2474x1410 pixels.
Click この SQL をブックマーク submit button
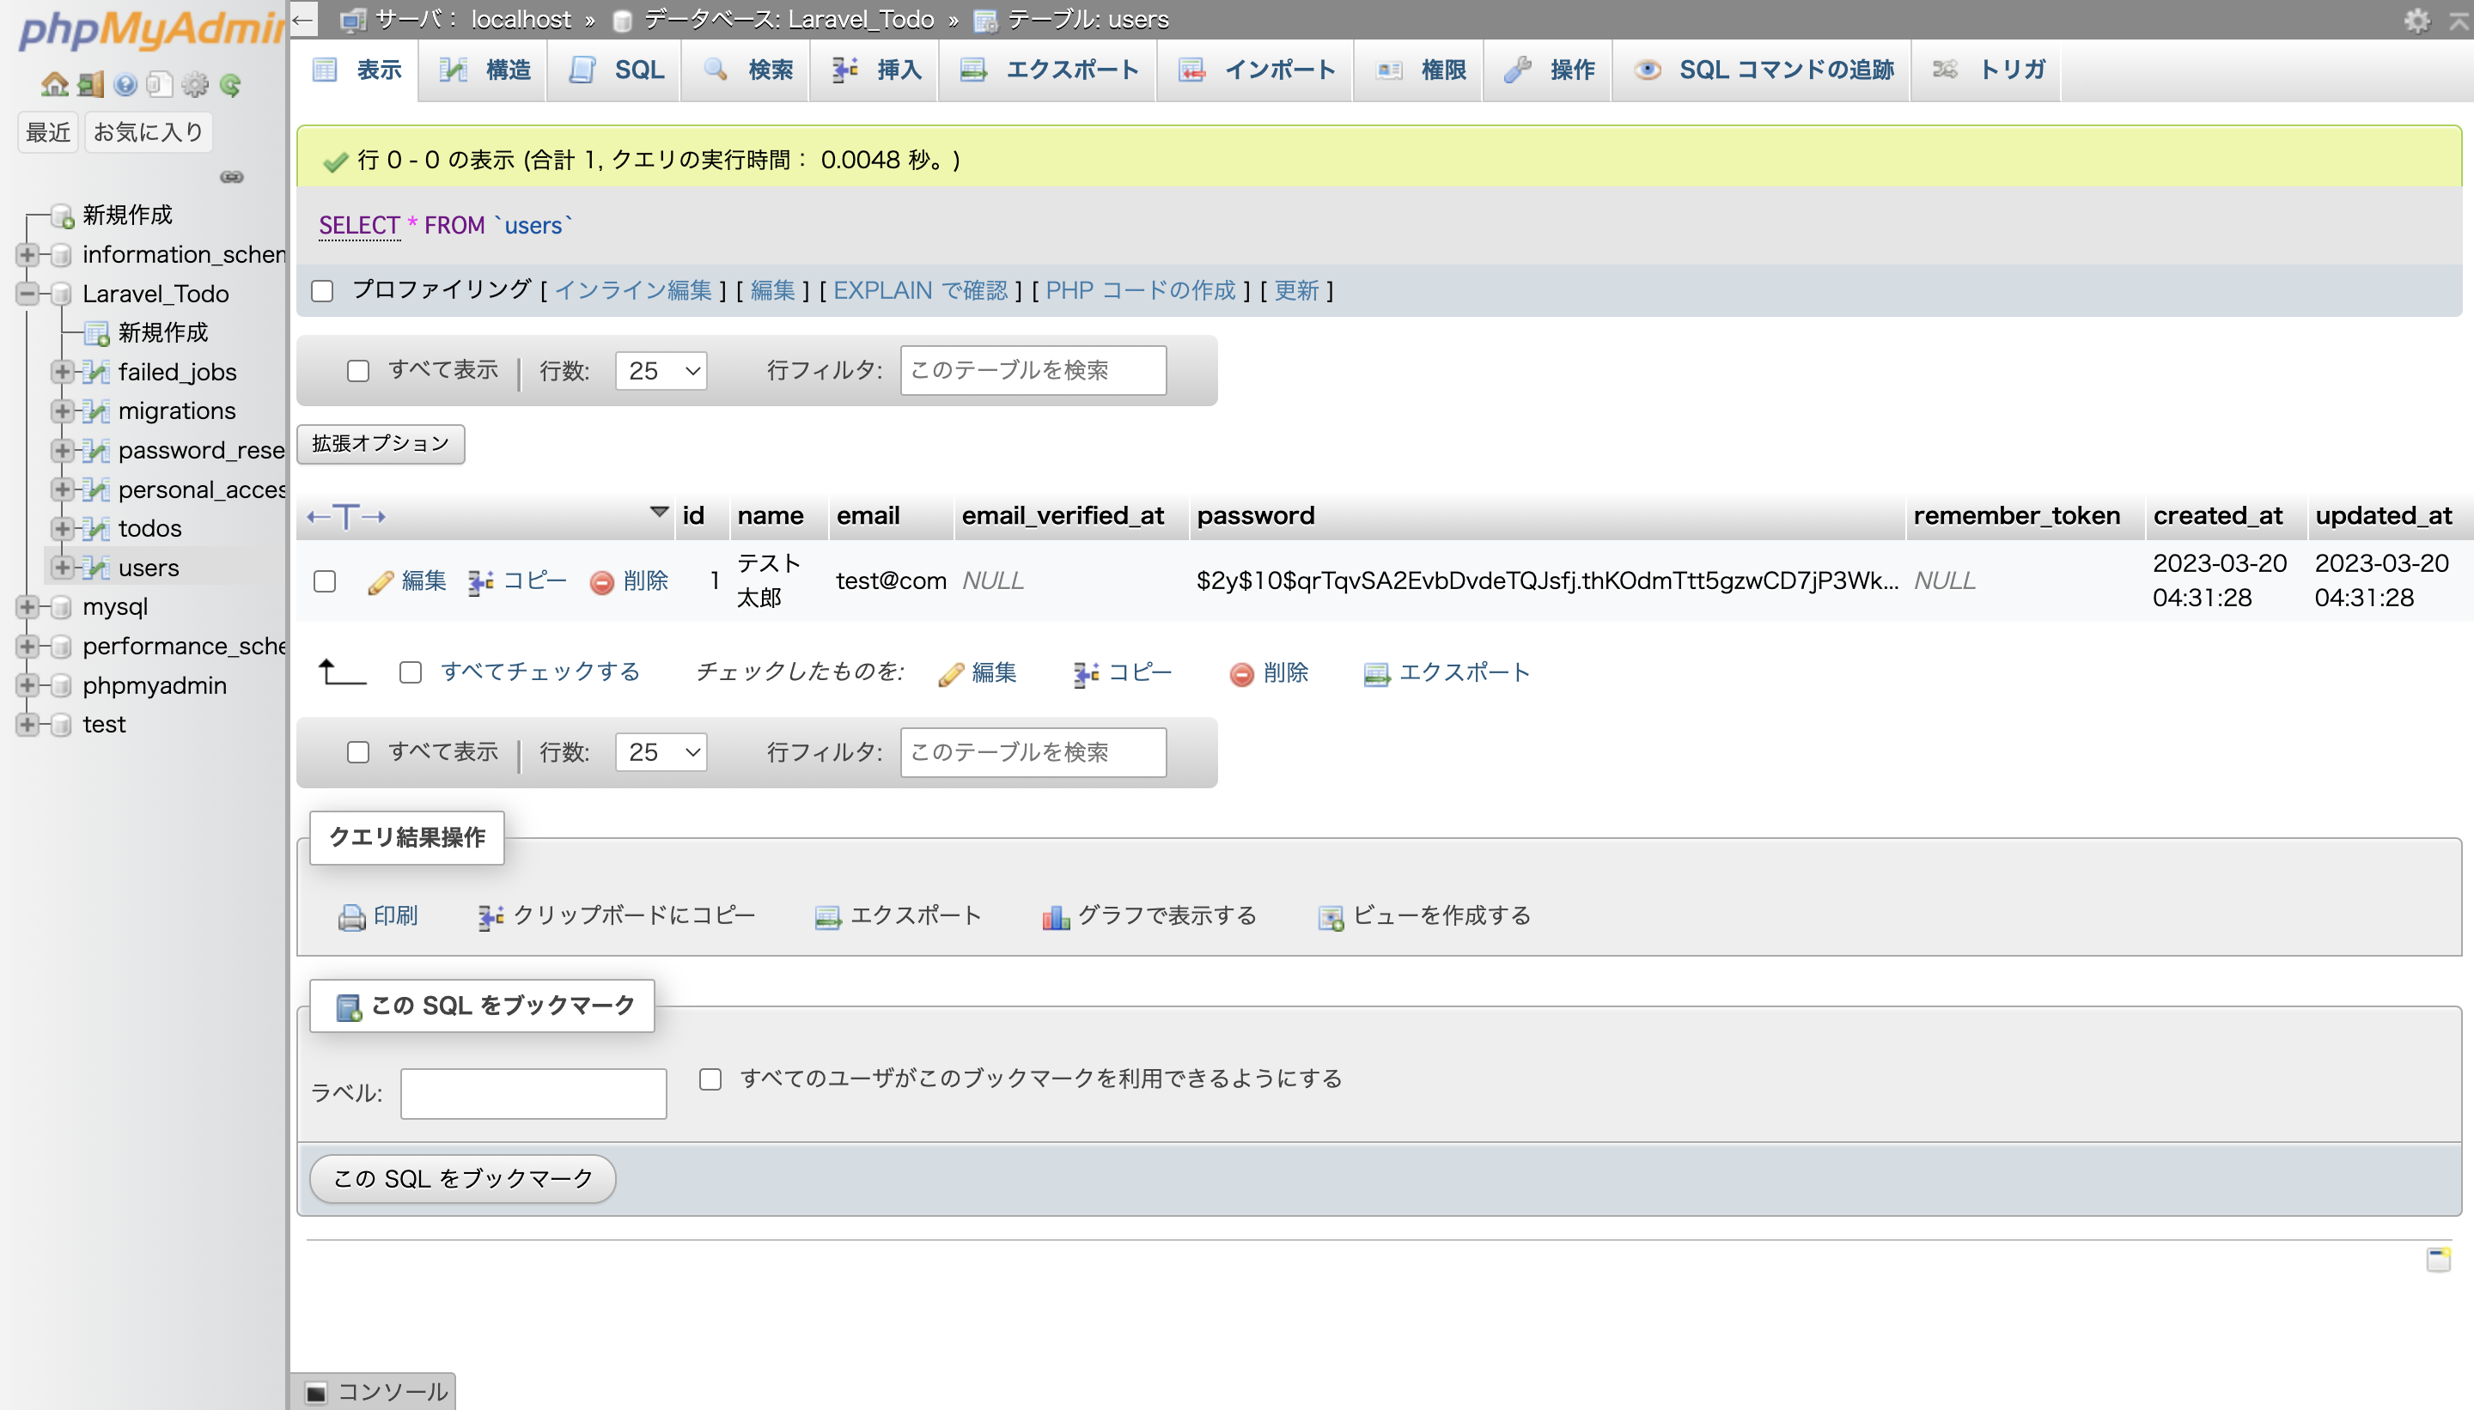point(463,1180)
